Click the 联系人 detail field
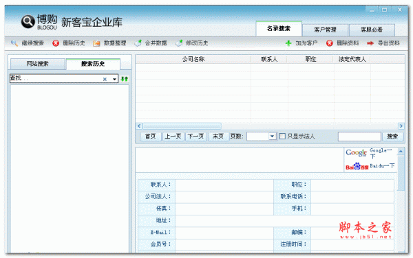Screen dimensions: 413x258 tap(224, 185)
